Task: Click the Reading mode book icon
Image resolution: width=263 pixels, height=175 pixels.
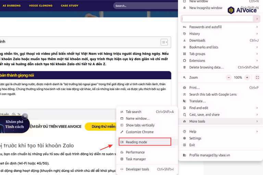Action: coord(122,142)
